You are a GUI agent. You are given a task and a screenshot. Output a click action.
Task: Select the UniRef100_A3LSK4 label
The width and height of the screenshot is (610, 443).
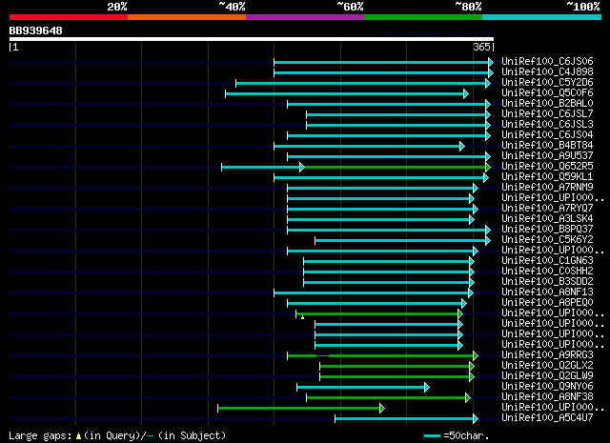[x=547, y=219]
